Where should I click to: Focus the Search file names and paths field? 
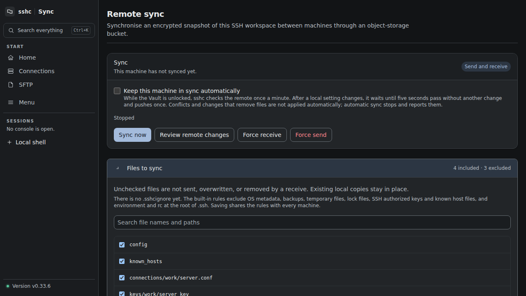point(312,222)
